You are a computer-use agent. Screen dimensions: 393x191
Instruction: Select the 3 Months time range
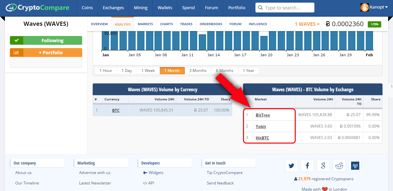198,71
